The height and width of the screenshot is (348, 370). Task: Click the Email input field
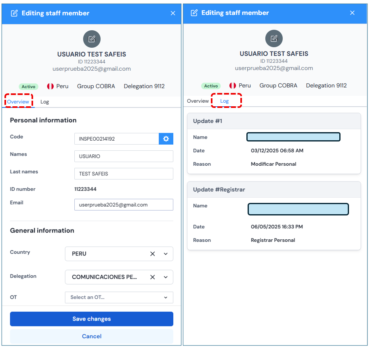124,205
